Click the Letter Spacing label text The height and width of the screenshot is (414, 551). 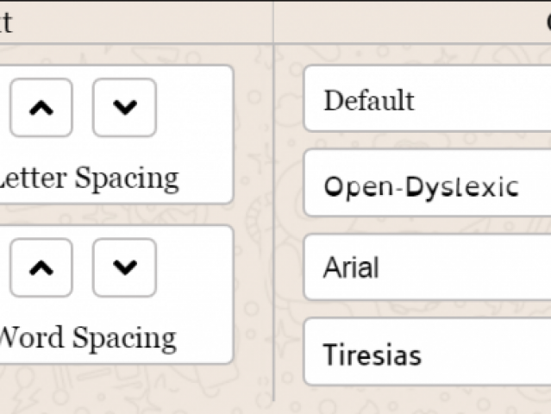(88, 179)
